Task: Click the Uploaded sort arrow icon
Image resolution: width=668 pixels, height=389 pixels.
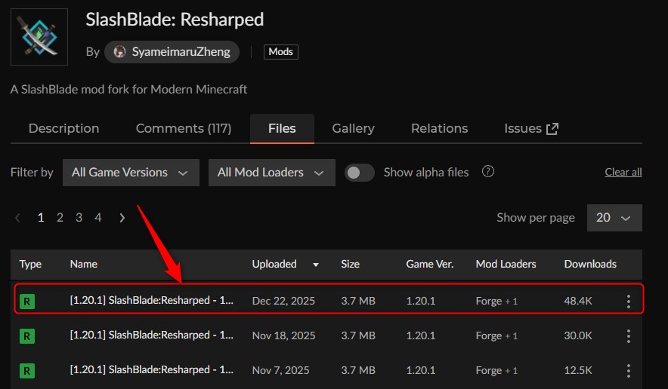Action: [x=316, y=265]
